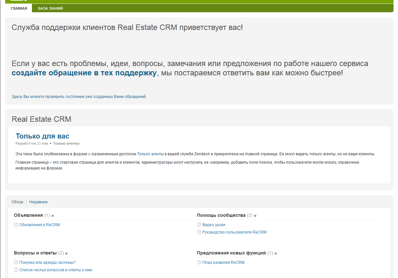The width and height of the screenshot is (398, 278).
Task: Click document icon beside Покупка или аренда системы?
Action: (16, 263)
